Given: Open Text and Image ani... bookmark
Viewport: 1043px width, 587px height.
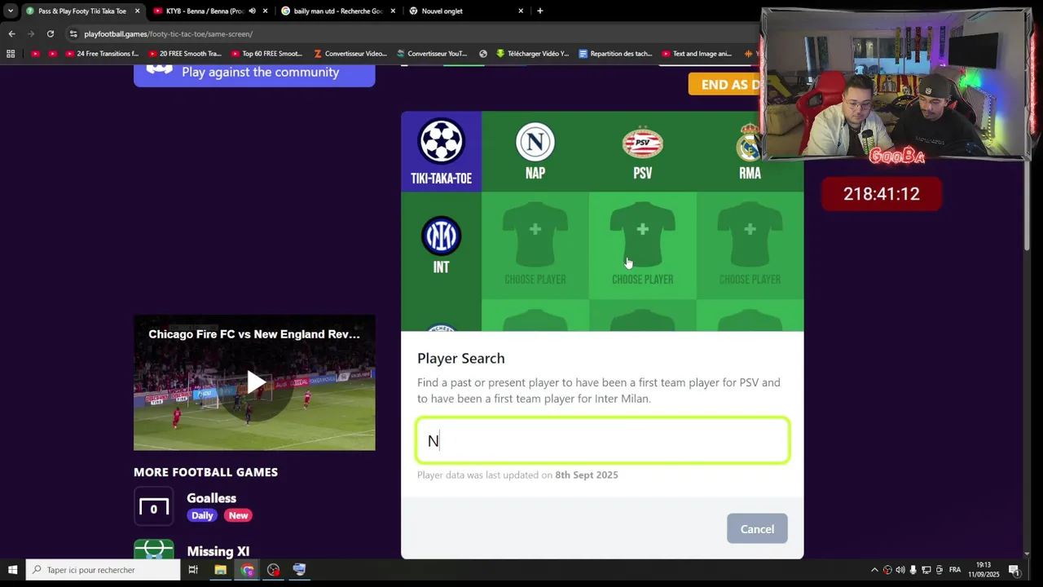Looking at the screenshot, I should (697, 54).
